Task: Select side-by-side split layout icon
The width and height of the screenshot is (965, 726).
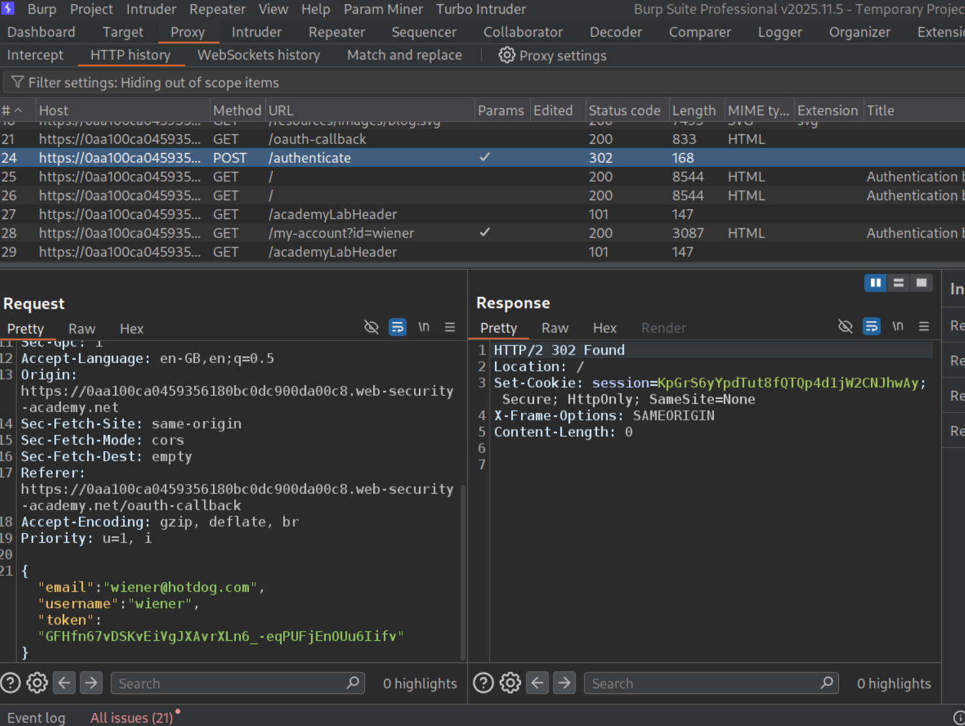Action: tap(875, 283)
